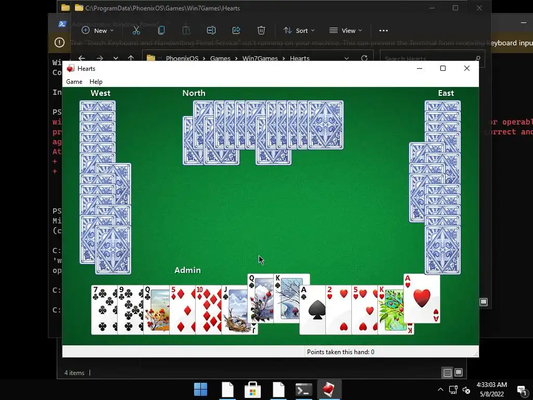The image size is (533, 400).
Task: Open the Windows Start button
Action: point(200,390)
